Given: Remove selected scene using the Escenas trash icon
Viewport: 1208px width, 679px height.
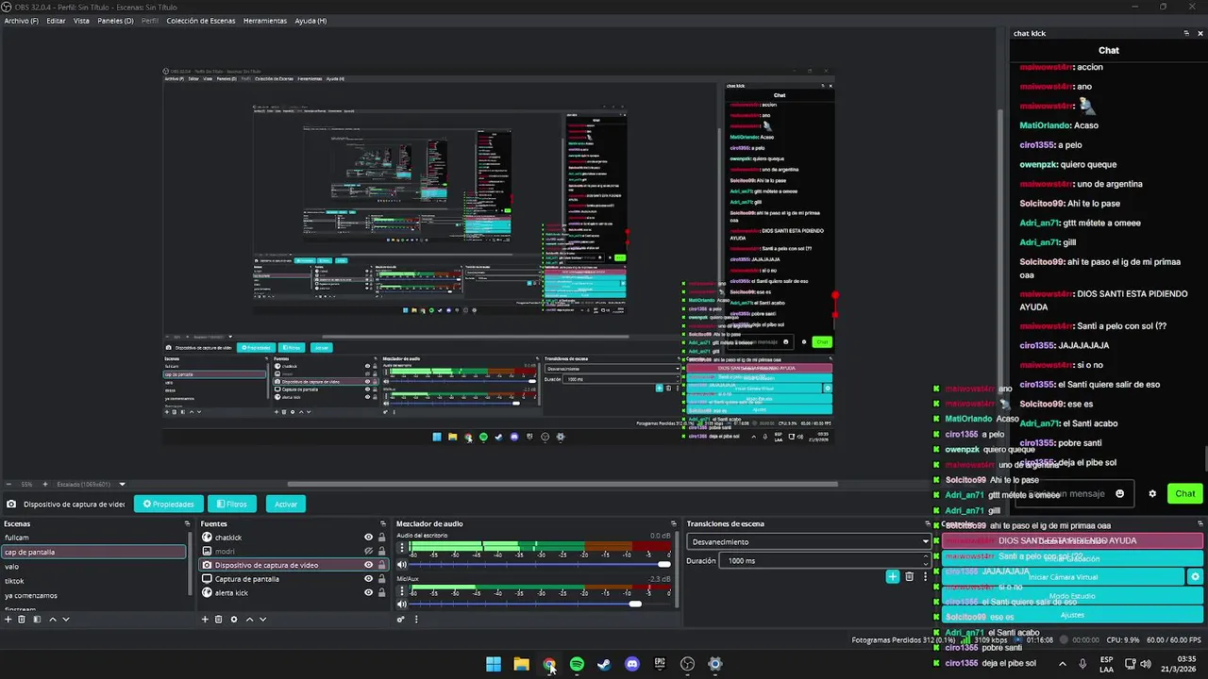Looking at the screenshot, I should pos(23,619).
